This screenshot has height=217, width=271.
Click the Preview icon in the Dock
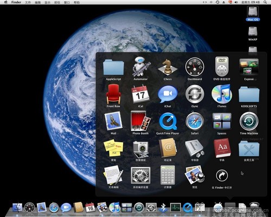tap(102, 207)
